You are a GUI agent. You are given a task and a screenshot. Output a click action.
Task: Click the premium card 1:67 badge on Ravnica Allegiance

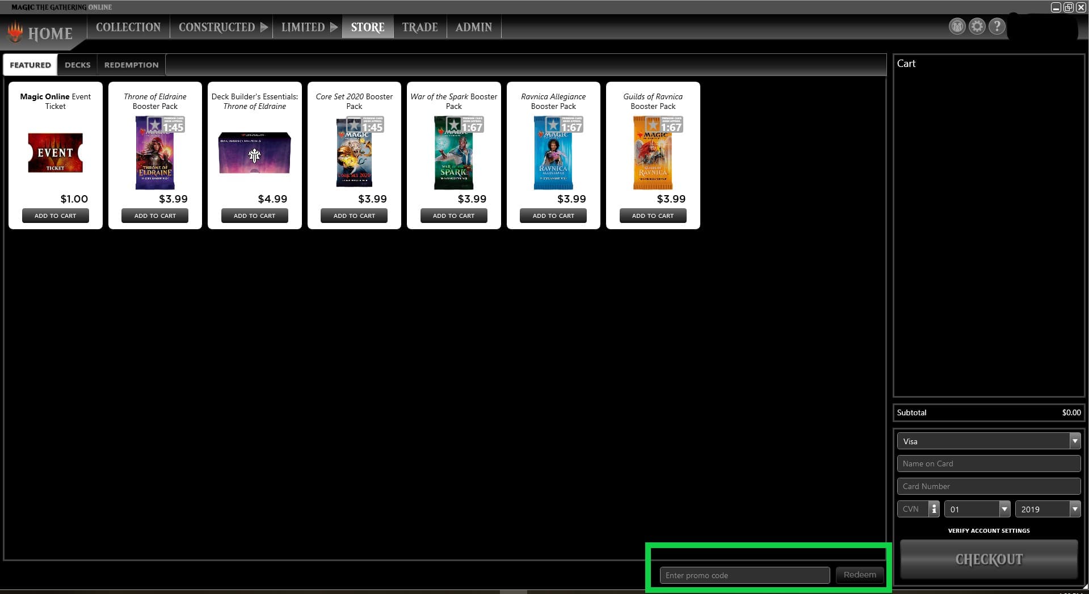click(565, 124)
